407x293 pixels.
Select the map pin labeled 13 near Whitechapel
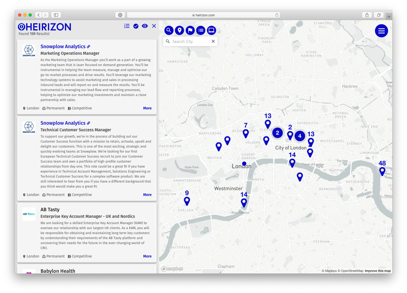311,142
